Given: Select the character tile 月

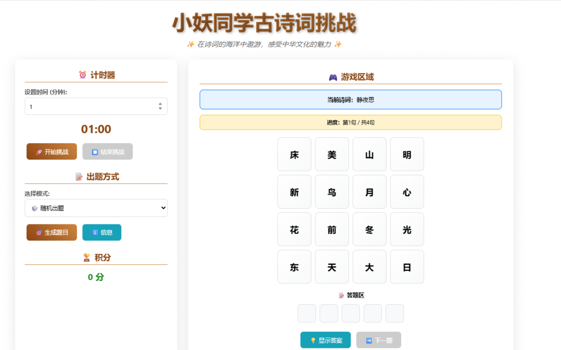Looking at the screenshot, I should pos(370,192).
